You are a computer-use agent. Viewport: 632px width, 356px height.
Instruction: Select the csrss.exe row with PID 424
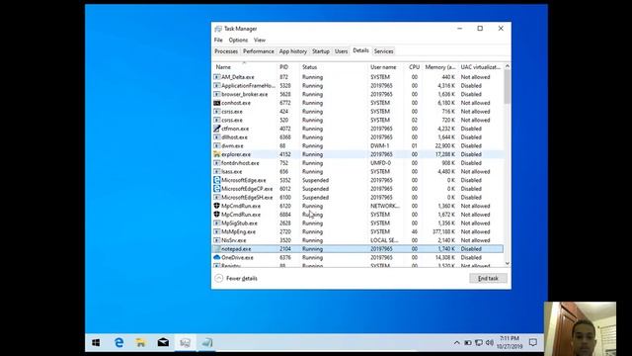pos(357,112)
